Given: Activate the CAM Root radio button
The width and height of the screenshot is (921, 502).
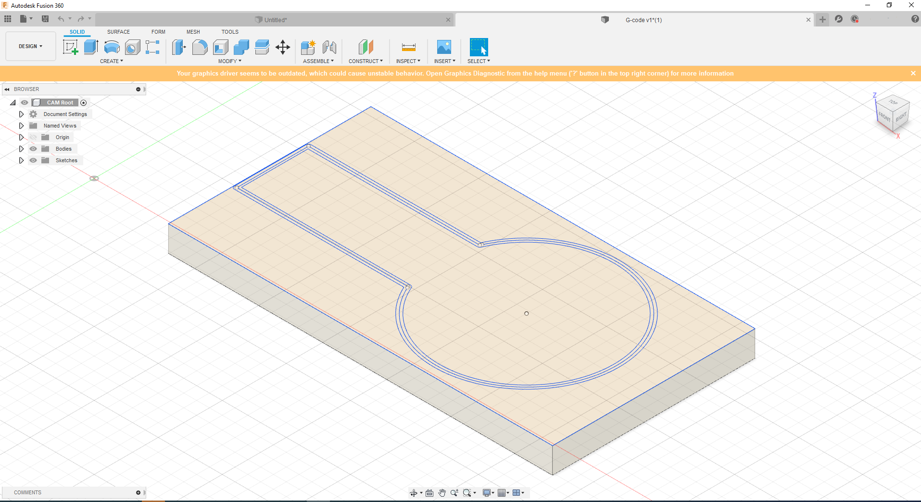Looking at the screenshot, I should click(84, 103).
